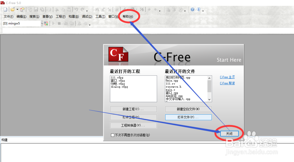Click the green-red build options icon beside mingw5
Image resolution: width=294 pixels, height=162 pixels.
tap(46, 24)
